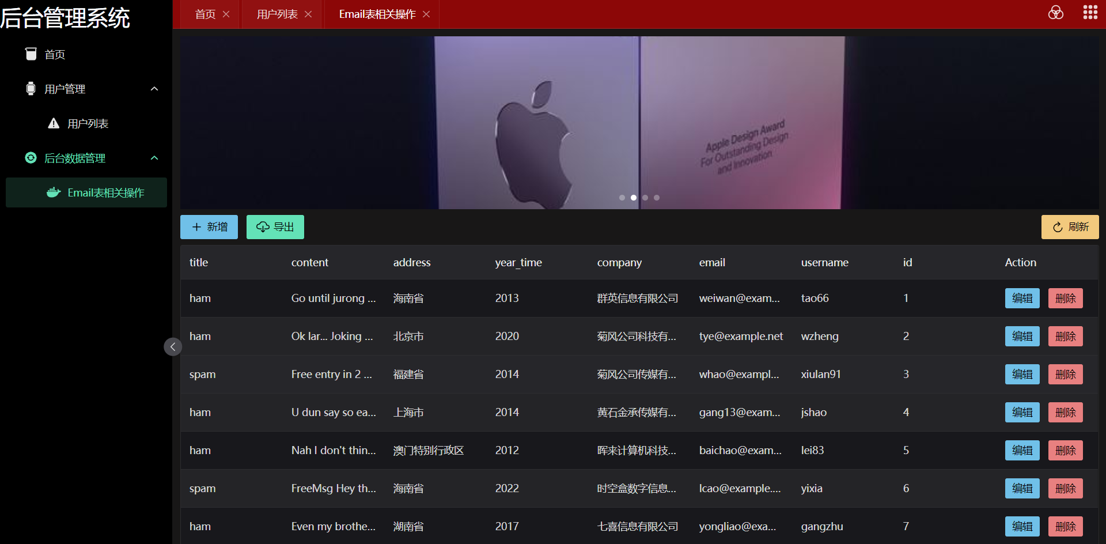Open the theme color circles icon
The image size is (1106, 544).
[1056, 13]
